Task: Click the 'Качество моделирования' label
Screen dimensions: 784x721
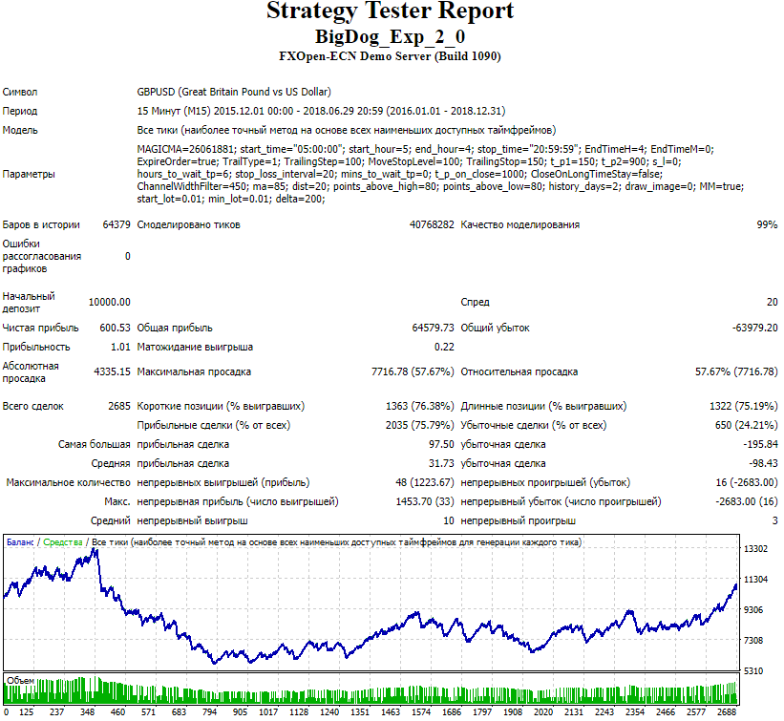Action: (x=520, y=225)
